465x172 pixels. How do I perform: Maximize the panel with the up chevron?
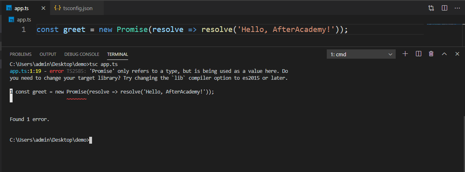point(444,54)
